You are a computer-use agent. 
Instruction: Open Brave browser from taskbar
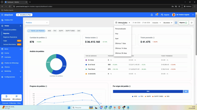click(119, 107)
